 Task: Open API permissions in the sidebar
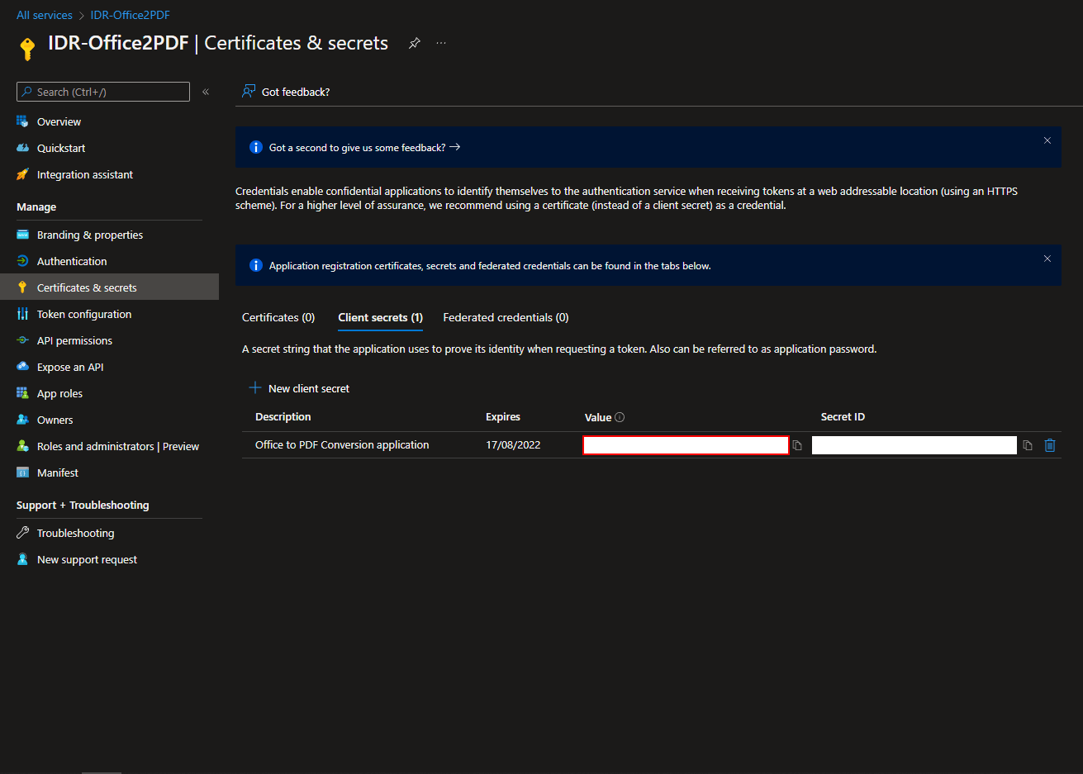coord(74,340)
